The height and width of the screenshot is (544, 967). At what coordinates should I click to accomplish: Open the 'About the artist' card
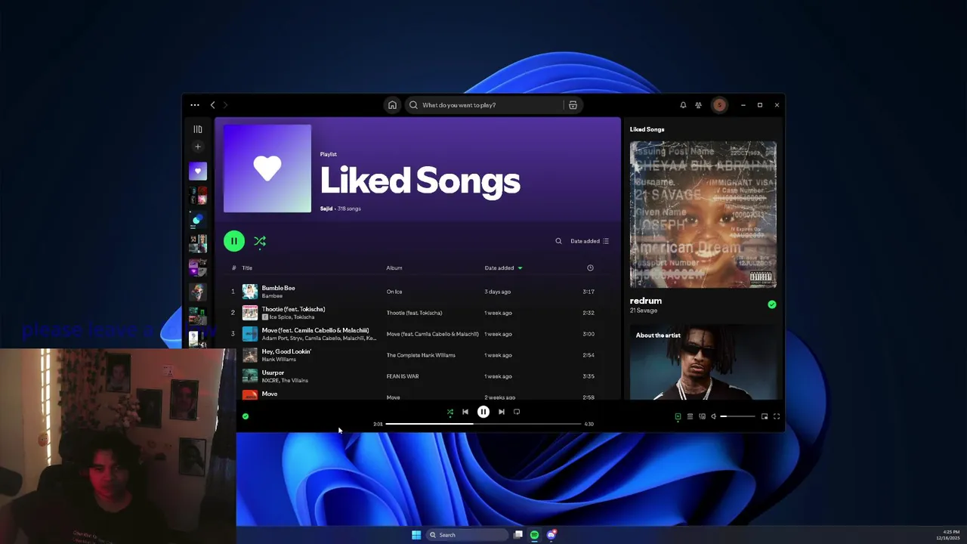[x=703, y=363]
